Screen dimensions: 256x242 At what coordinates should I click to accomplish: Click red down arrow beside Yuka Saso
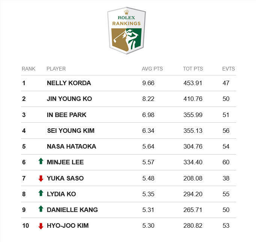pos(41,178)
